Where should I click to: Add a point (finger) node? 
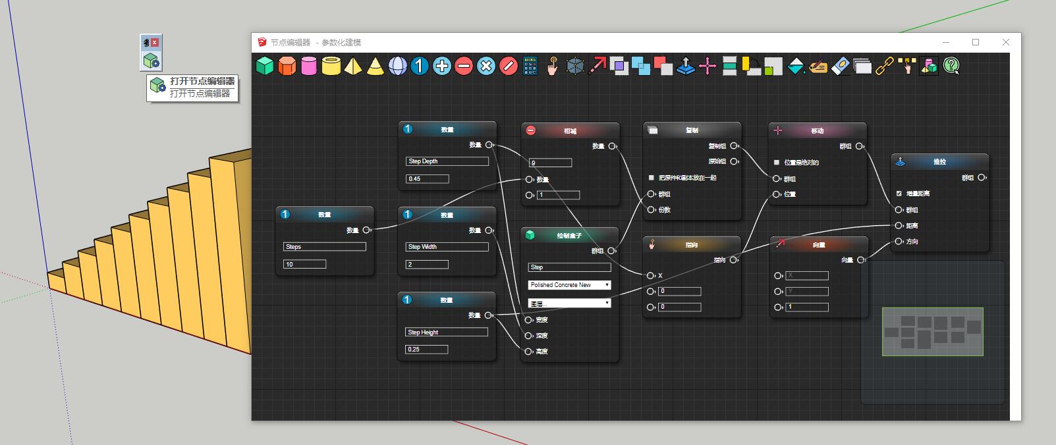(x=552, y=66)
